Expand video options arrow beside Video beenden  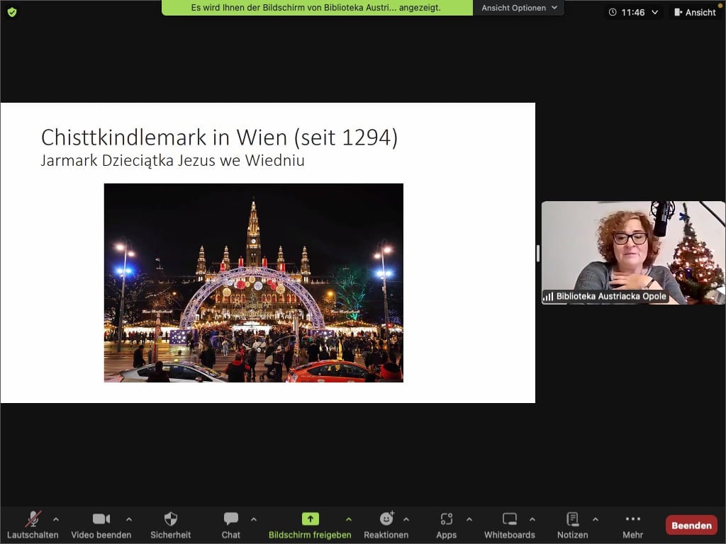[x=129, y=518]
